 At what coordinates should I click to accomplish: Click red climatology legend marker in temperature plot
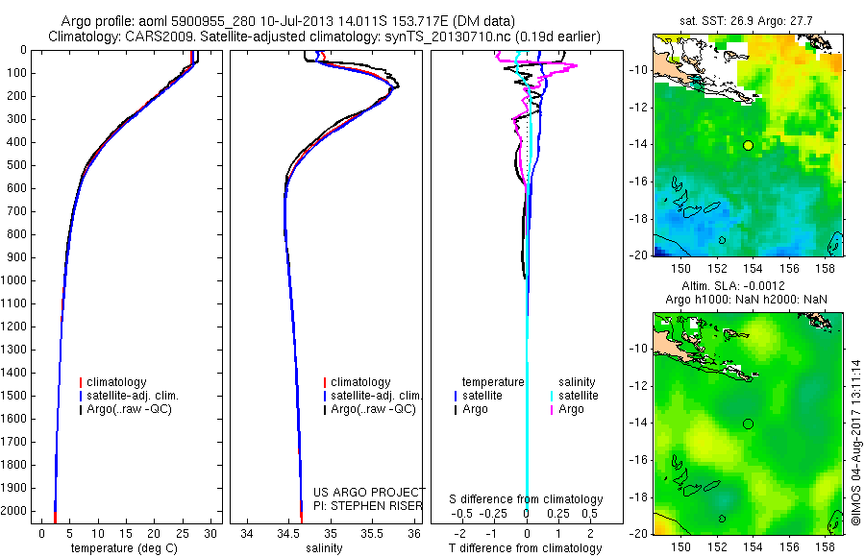pyautogui.click(x=81, y=382)
